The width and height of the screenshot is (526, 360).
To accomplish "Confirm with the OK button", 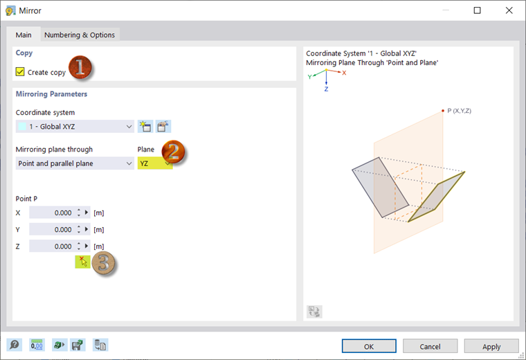I will point(369,346).
